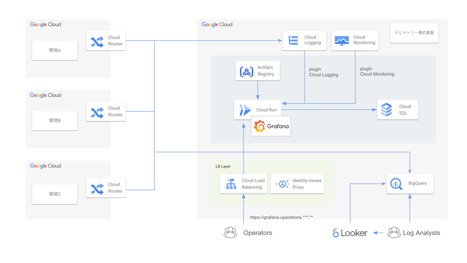This screenshot has width=467, height=263.
Task: Click the Identity-Aware Proxy icon
Action: click(x=282, y=184)
